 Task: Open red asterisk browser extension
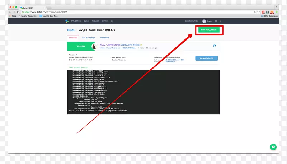[x=263, y=12]
